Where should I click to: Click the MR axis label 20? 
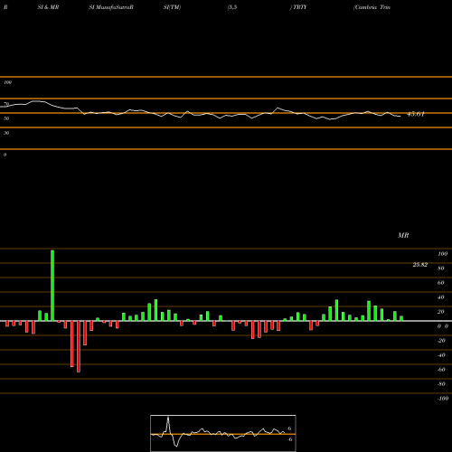click(441, 312)
